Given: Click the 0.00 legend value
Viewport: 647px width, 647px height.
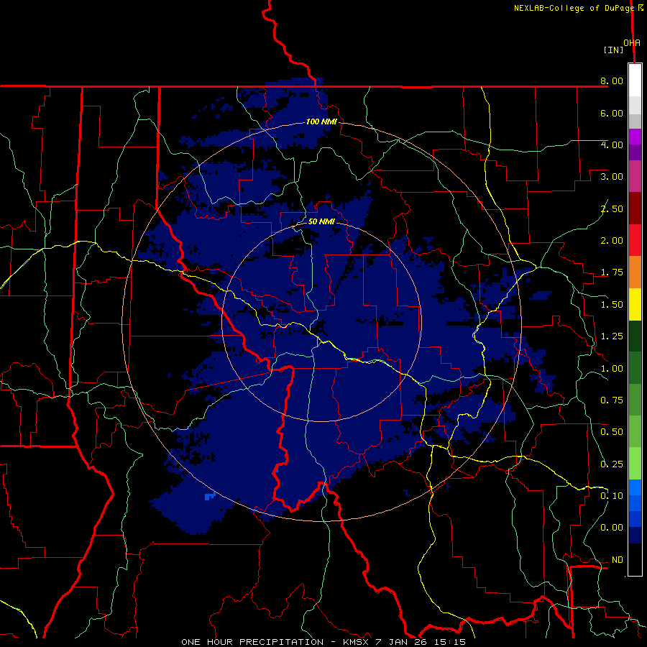Looking at the screenshot, I should tap(612, 528).
